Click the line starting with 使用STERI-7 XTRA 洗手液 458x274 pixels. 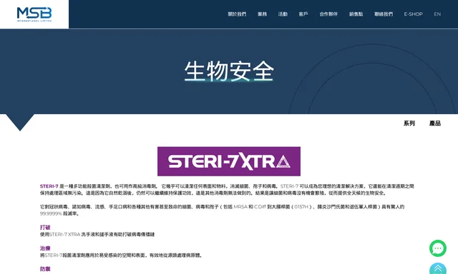(97, 235)
